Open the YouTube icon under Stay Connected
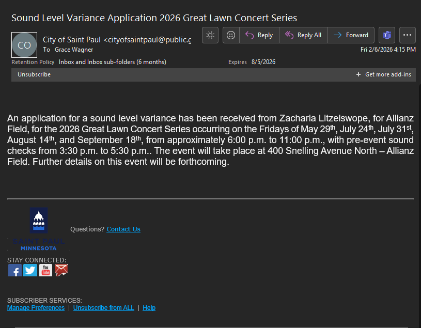This screenshot has width=421, height=328. [46, 270]
